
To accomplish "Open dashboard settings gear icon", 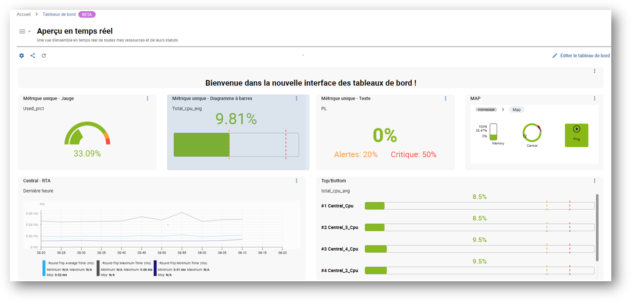I will point(22,55).
